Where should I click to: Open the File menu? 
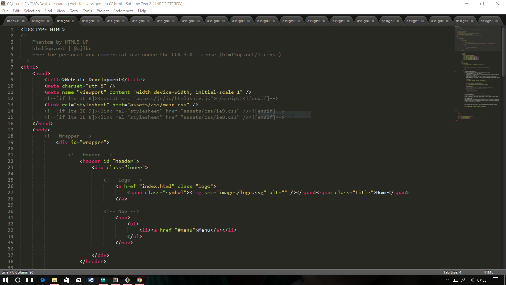point(5,11)
